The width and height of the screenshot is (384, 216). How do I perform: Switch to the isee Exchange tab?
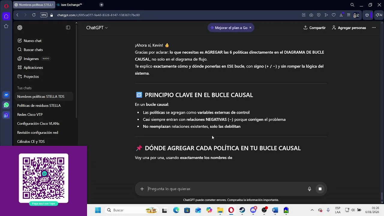71,5
